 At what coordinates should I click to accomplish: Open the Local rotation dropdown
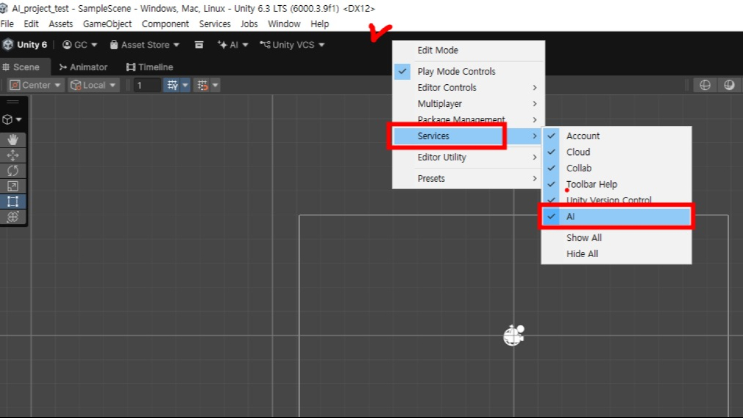(x=93, y=85)
